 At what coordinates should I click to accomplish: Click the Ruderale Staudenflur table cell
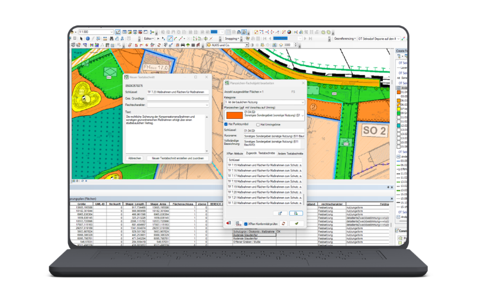tap(254, 235)
